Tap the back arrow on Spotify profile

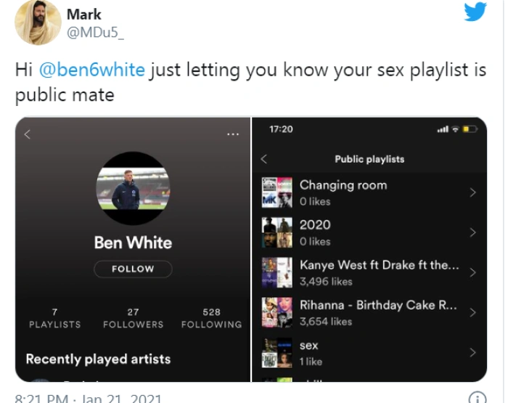(x=28, y=134)
